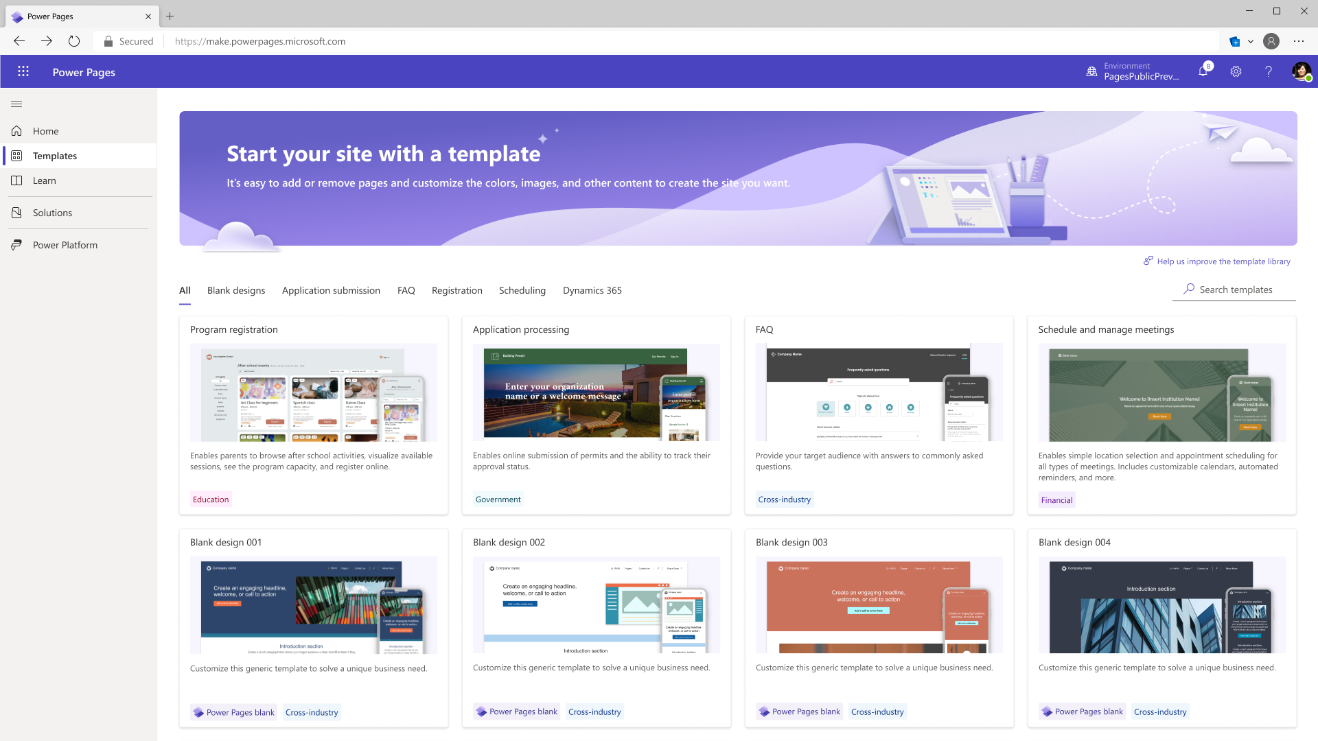Open the browser extension dropdown chevron
The image size is (1318, 741).
(1251, 41)
